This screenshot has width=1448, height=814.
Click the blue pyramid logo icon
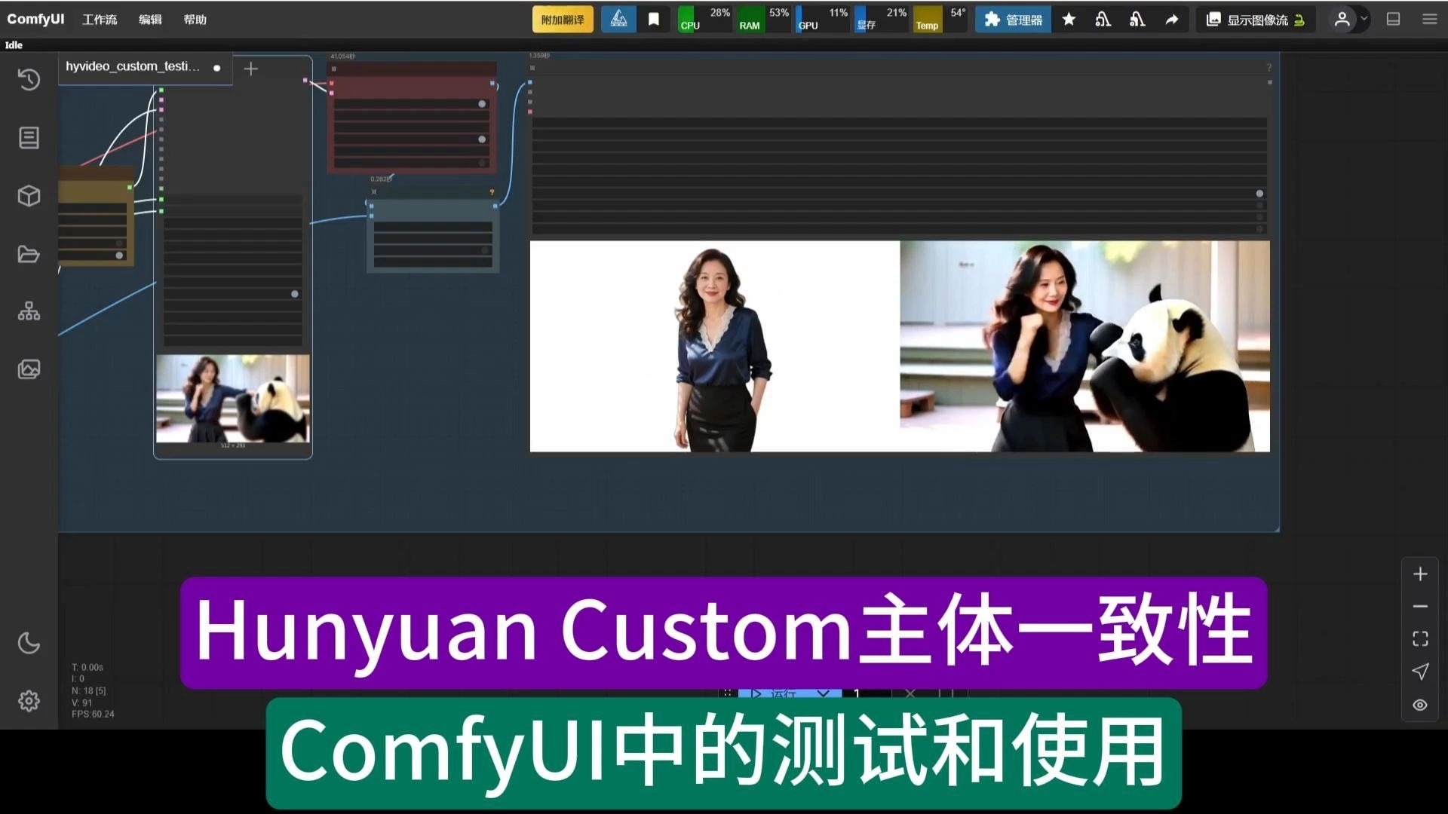click(618, 20)
